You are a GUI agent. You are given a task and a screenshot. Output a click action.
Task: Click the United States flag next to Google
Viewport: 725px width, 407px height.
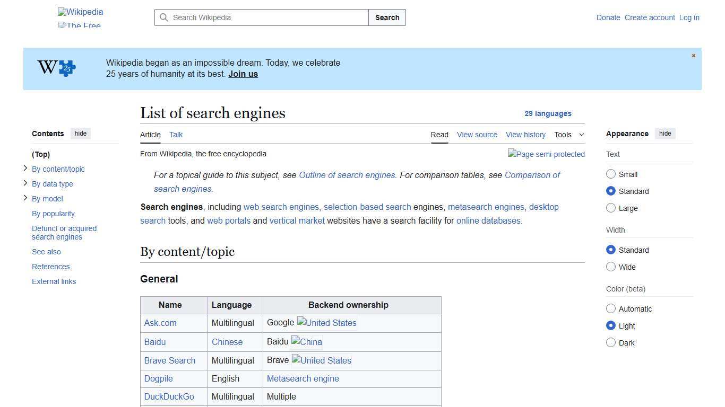326,323
